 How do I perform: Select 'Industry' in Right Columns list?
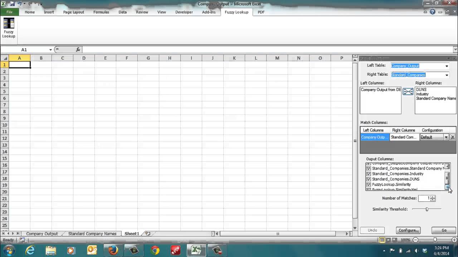(422, 94)
